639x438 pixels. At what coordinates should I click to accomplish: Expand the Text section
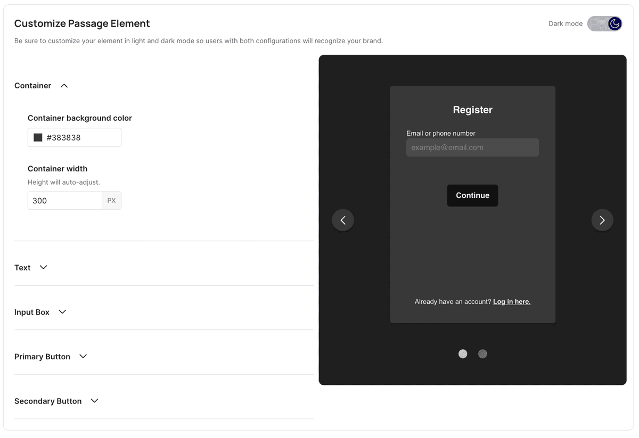click(x=43, y=267)
